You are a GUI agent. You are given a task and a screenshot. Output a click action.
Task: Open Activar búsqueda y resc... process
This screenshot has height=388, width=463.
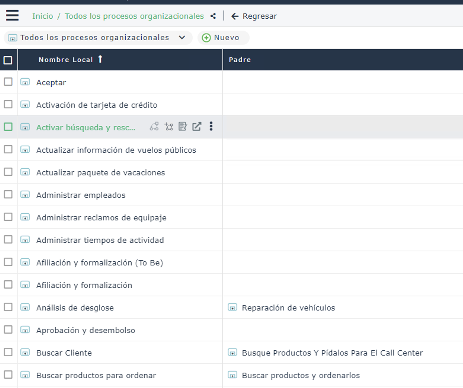tap(86, 128)
